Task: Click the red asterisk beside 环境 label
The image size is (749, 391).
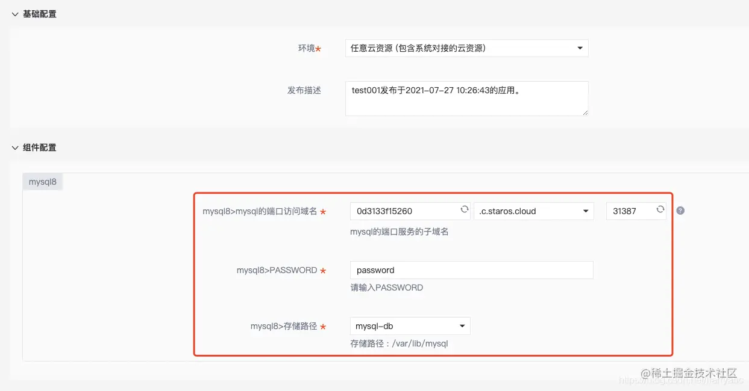Action: coord(319,50)
